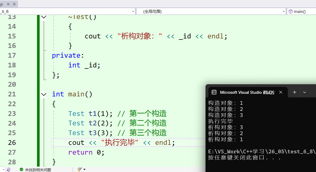Click the main identifier on line 21
Screen dimensions: 316x172
pyautogui.click(x=76, y=94)
